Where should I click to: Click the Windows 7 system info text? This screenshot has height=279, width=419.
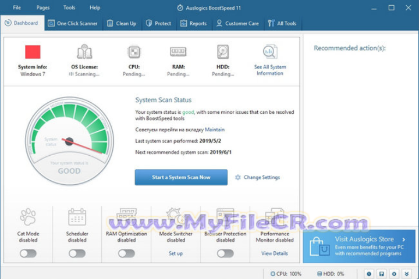(x=33, y=74)
